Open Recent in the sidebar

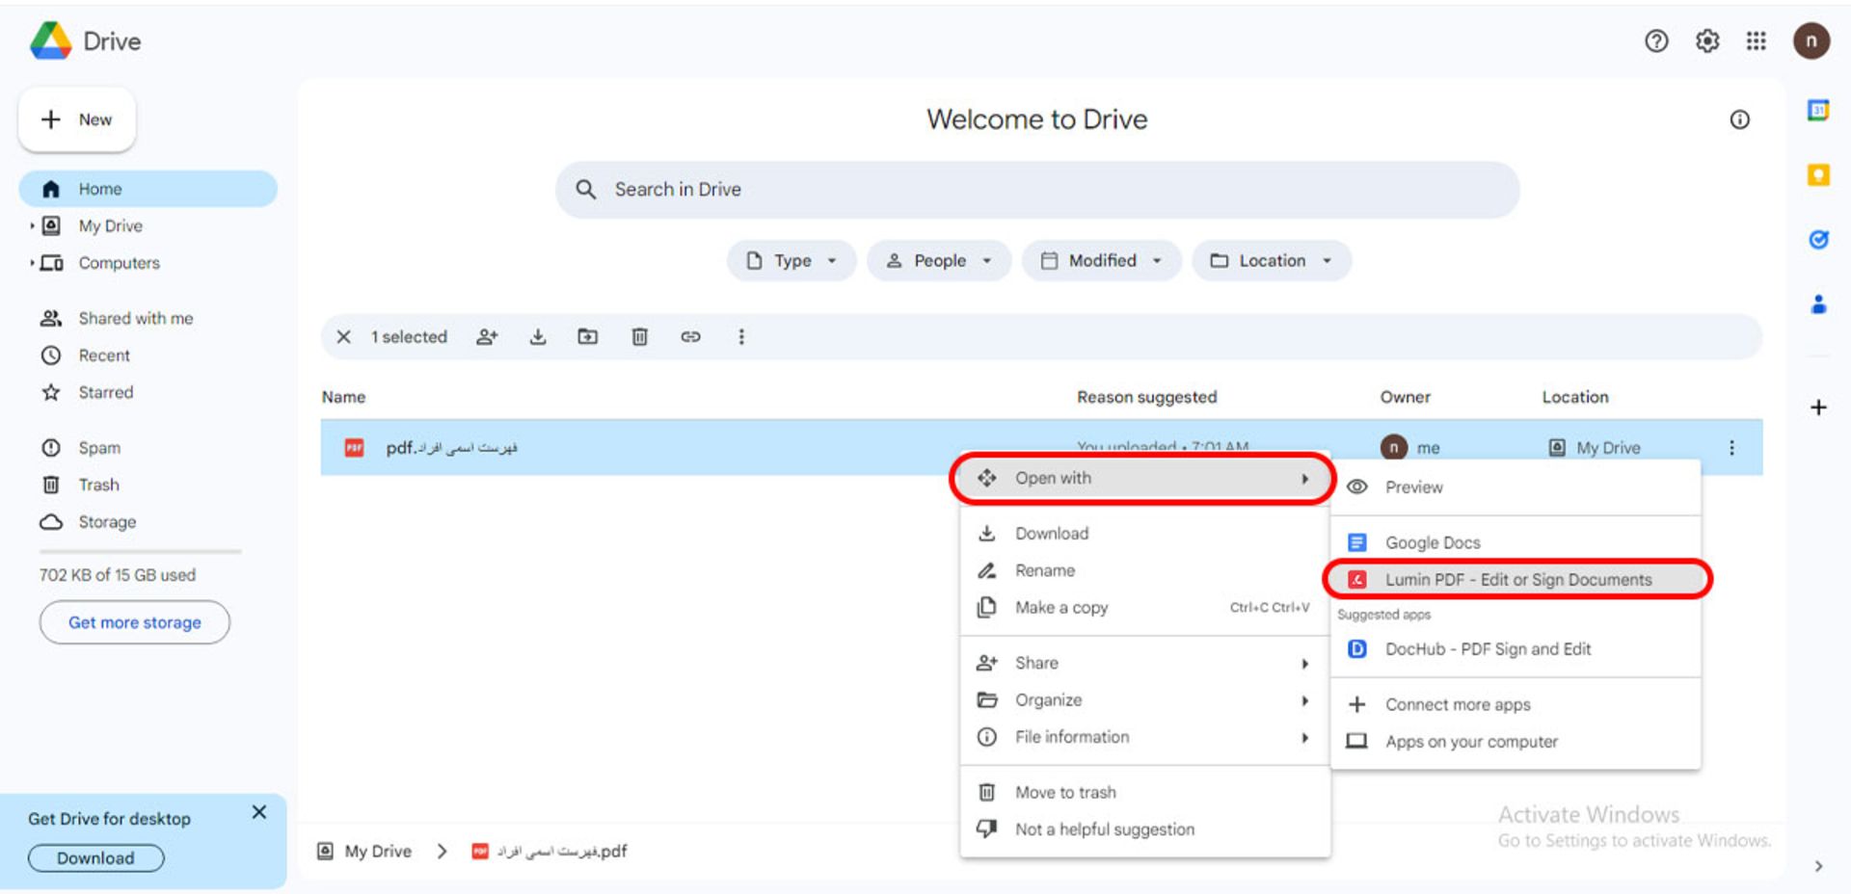(x=148, y=355)
